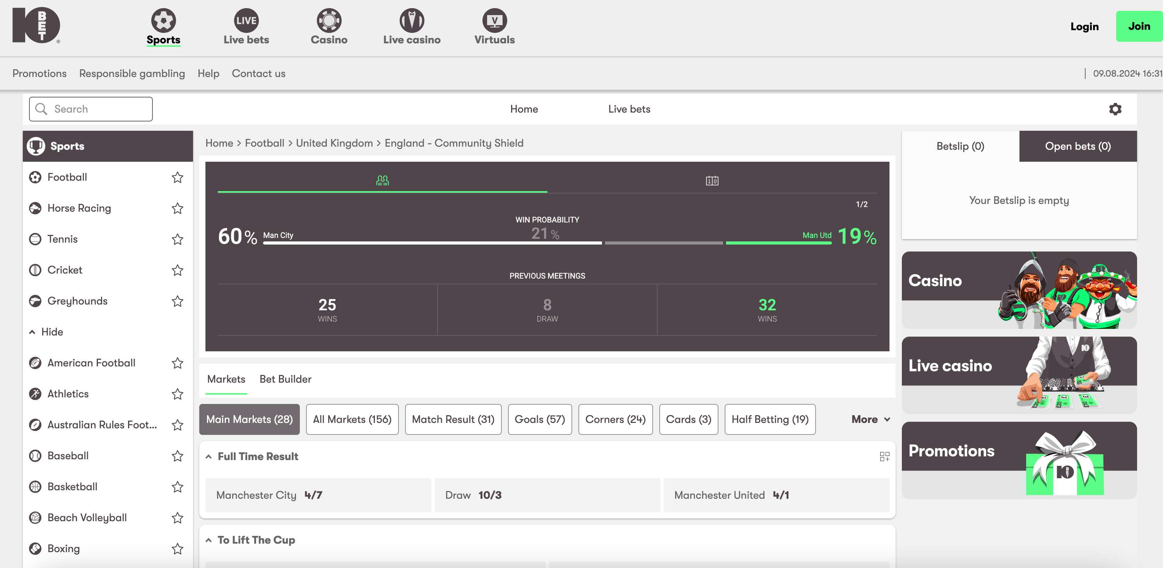Toggle the Athletics favorite star
Screen dimensions: 1163x568
[178, 394]
